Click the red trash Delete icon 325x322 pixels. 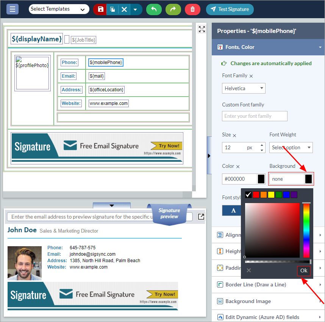[192, 9]
